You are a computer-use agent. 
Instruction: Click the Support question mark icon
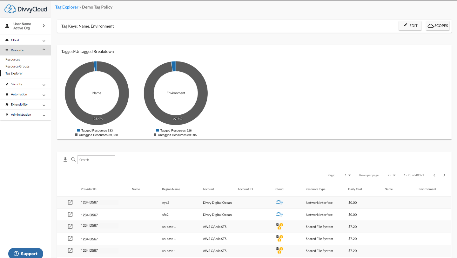click(x=16, y=254)
